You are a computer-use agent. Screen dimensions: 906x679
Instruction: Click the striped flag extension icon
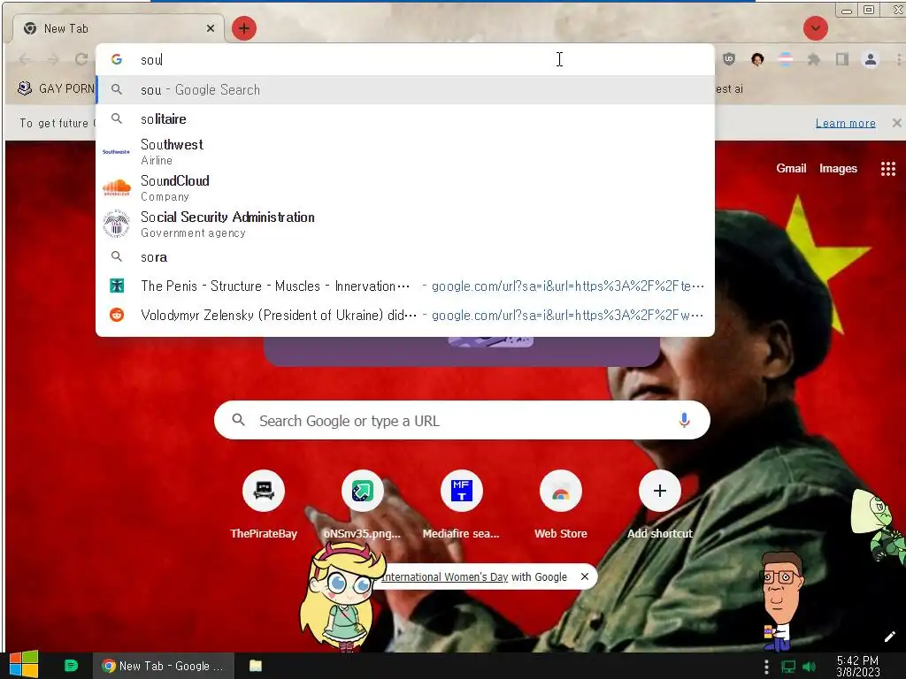tap(786, 59)
